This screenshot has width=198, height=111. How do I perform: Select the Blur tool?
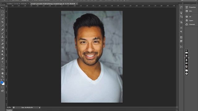[x=2, y=51]
